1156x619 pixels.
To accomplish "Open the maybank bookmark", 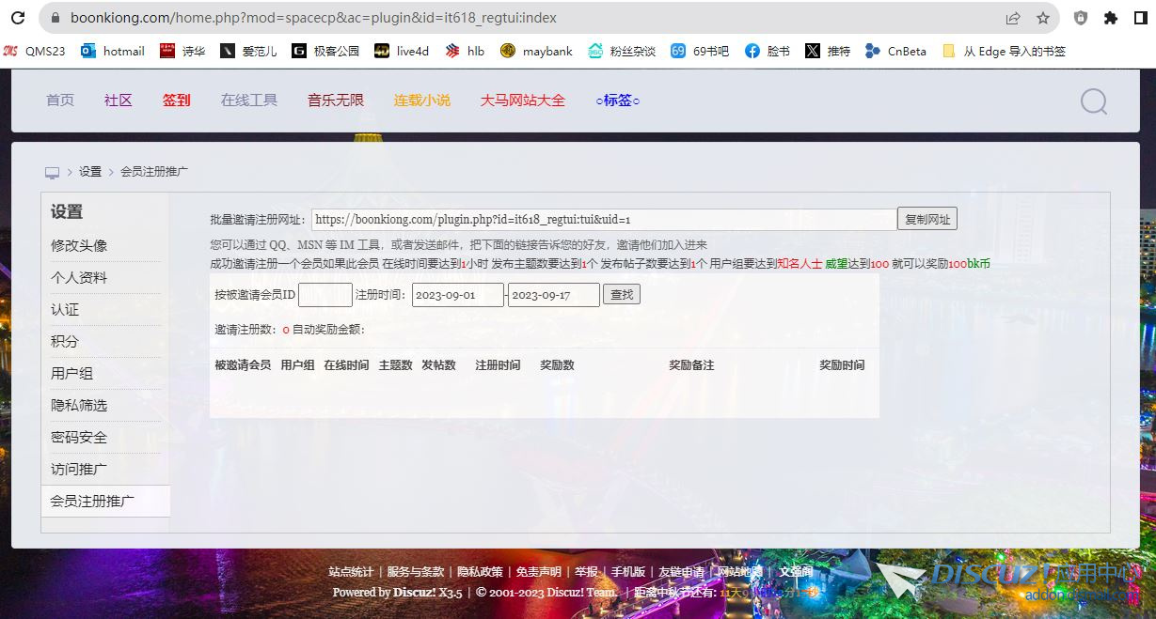I will (536, 52).
